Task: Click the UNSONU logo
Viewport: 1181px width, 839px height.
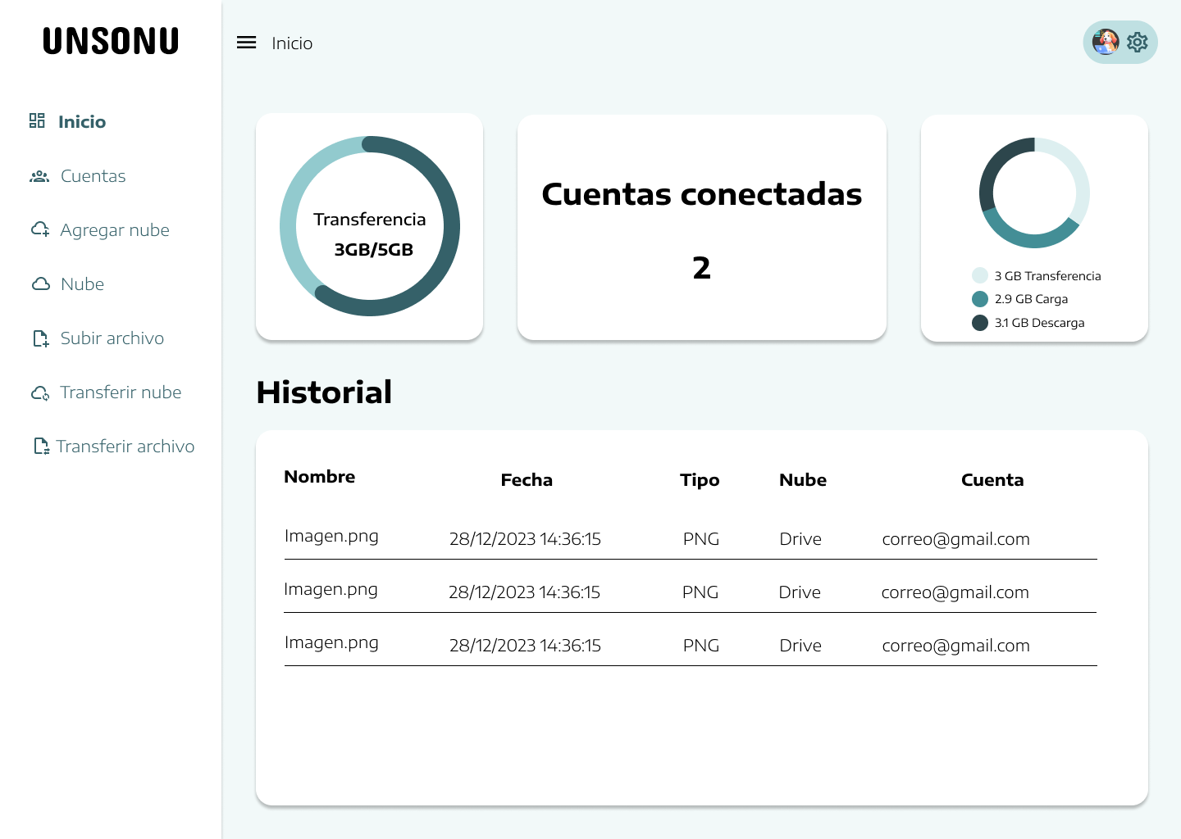Action: point(111,40)
